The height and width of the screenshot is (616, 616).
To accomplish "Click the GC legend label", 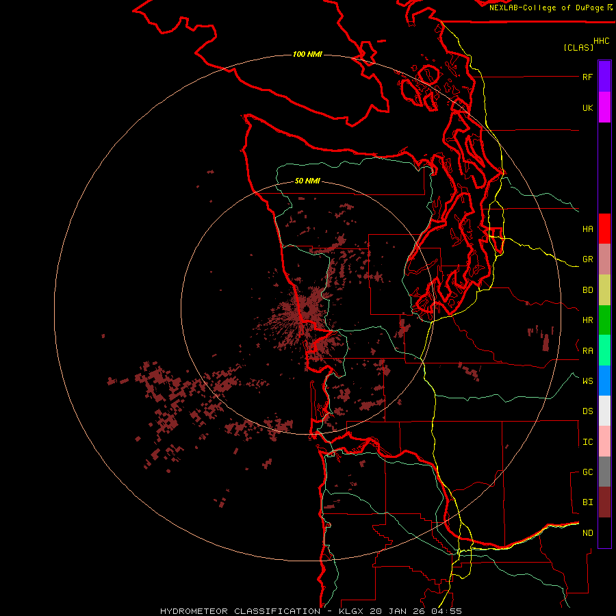I will coord(587,472).
